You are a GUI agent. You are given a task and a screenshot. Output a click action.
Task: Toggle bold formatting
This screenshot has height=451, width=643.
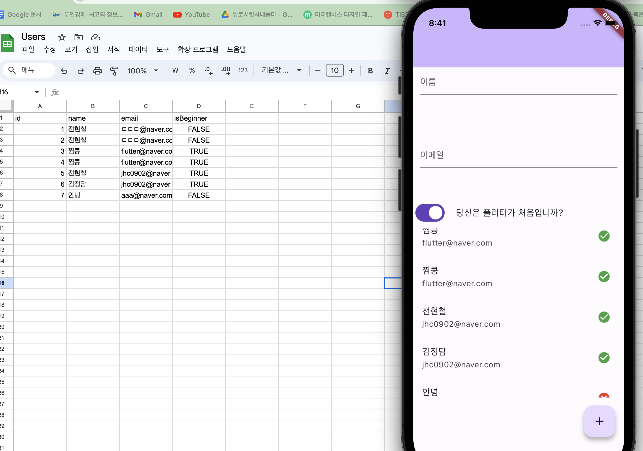coord(370,71)
